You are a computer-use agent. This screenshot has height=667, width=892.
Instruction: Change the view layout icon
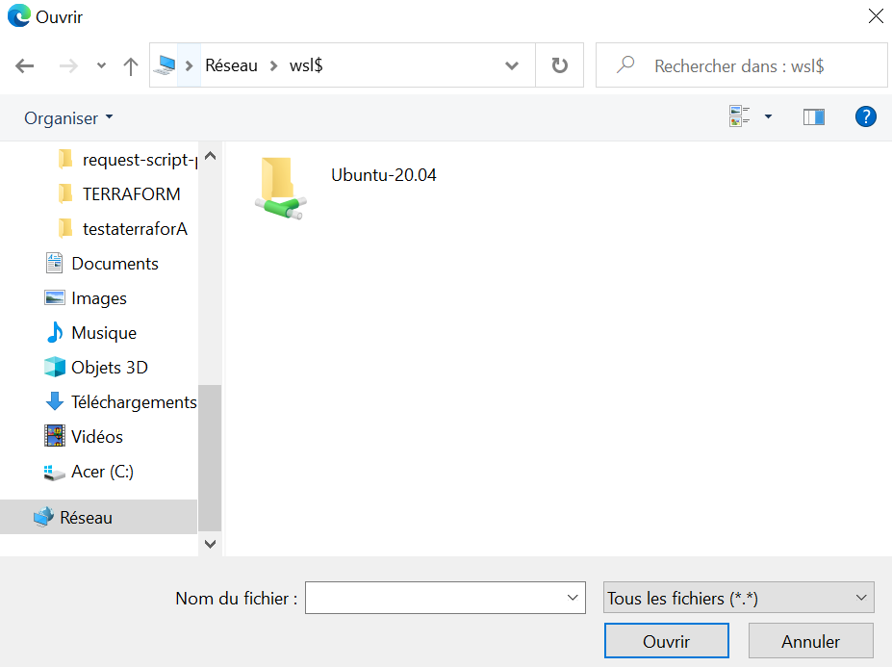740,116
